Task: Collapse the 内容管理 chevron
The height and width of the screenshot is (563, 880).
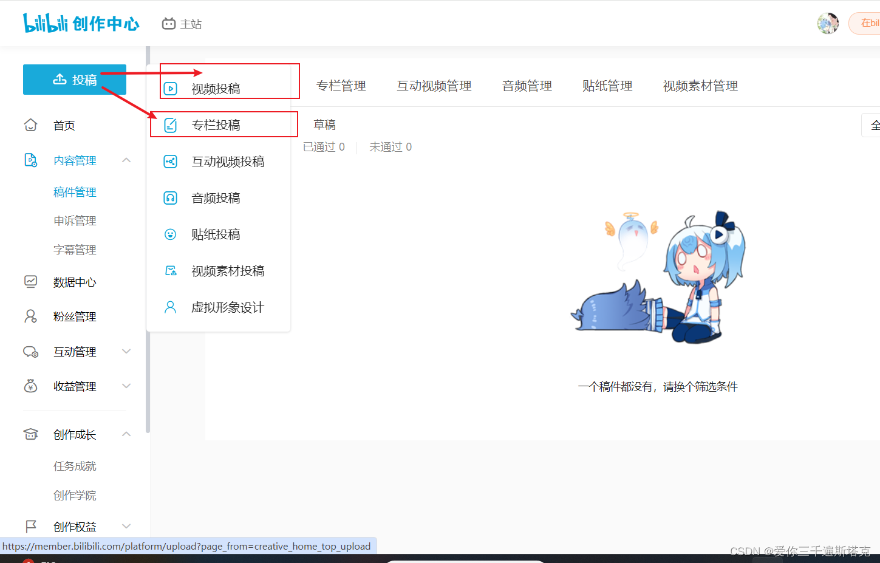Action: 126,160
